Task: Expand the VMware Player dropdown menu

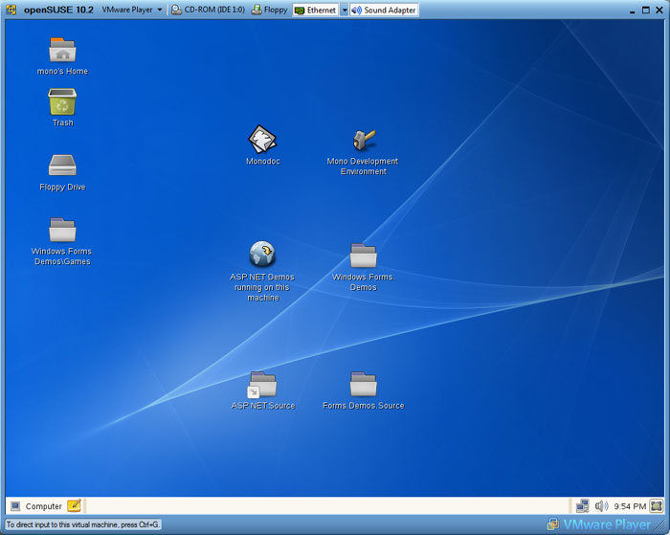Action: (x=132, y=10)
